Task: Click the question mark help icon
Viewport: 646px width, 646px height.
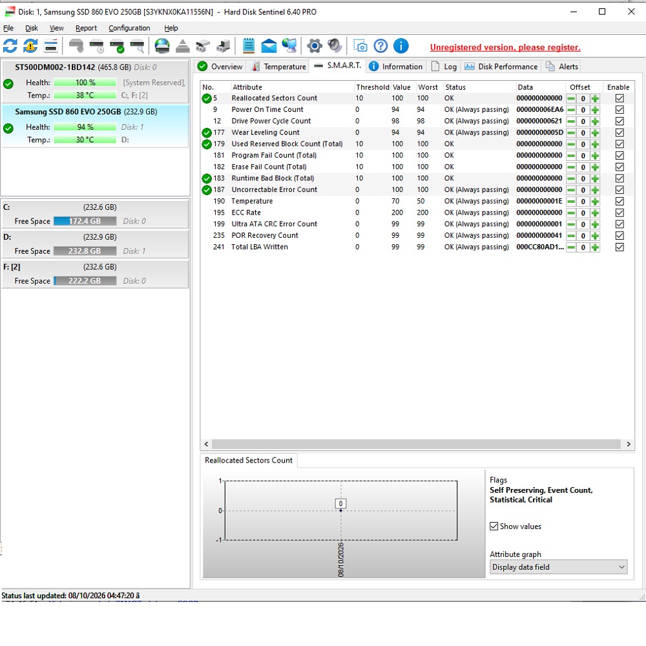Action: pyautogui.click(x=380, y=46)
